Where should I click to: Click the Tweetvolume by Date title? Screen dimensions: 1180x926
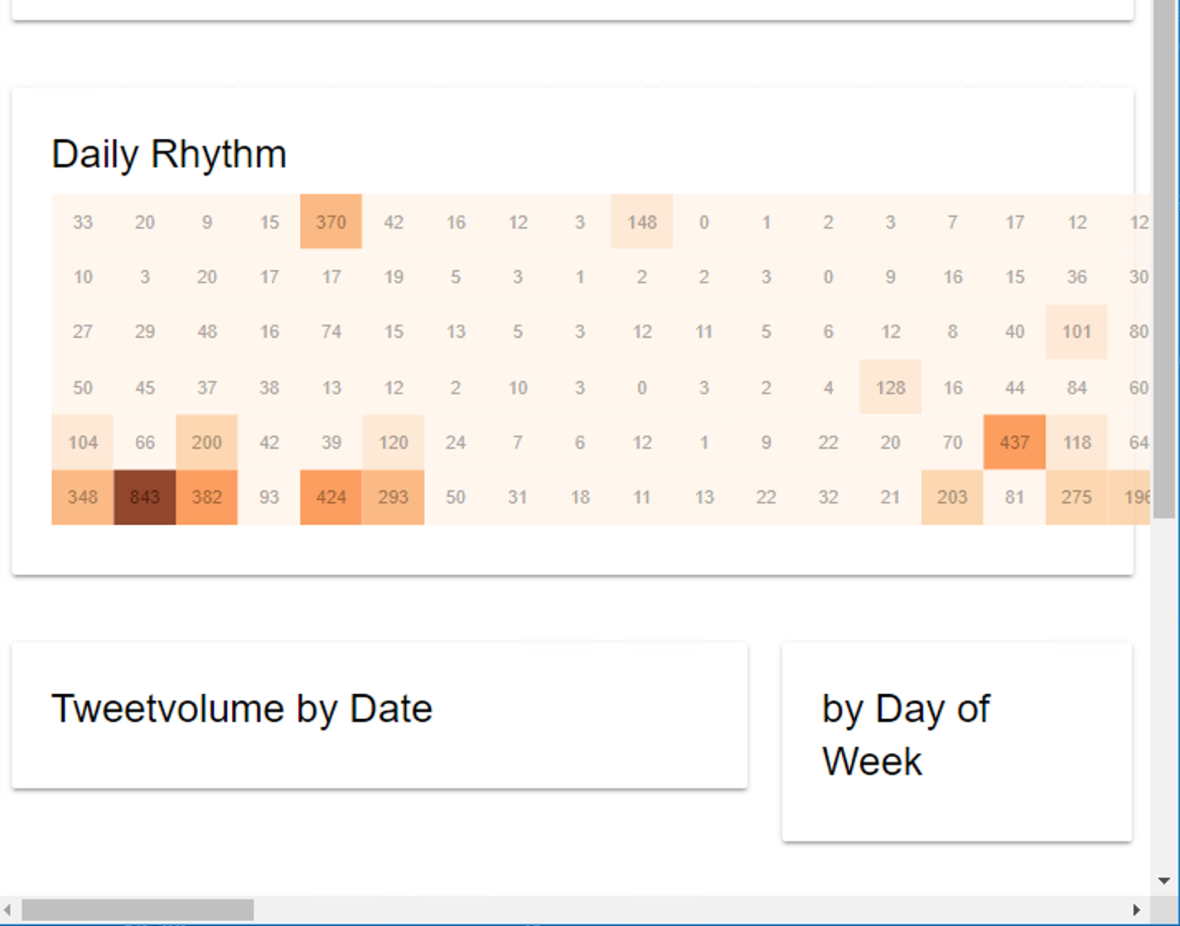[242, 708]
